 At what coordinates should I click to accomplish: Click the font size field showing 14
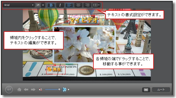tap(38, 5)
